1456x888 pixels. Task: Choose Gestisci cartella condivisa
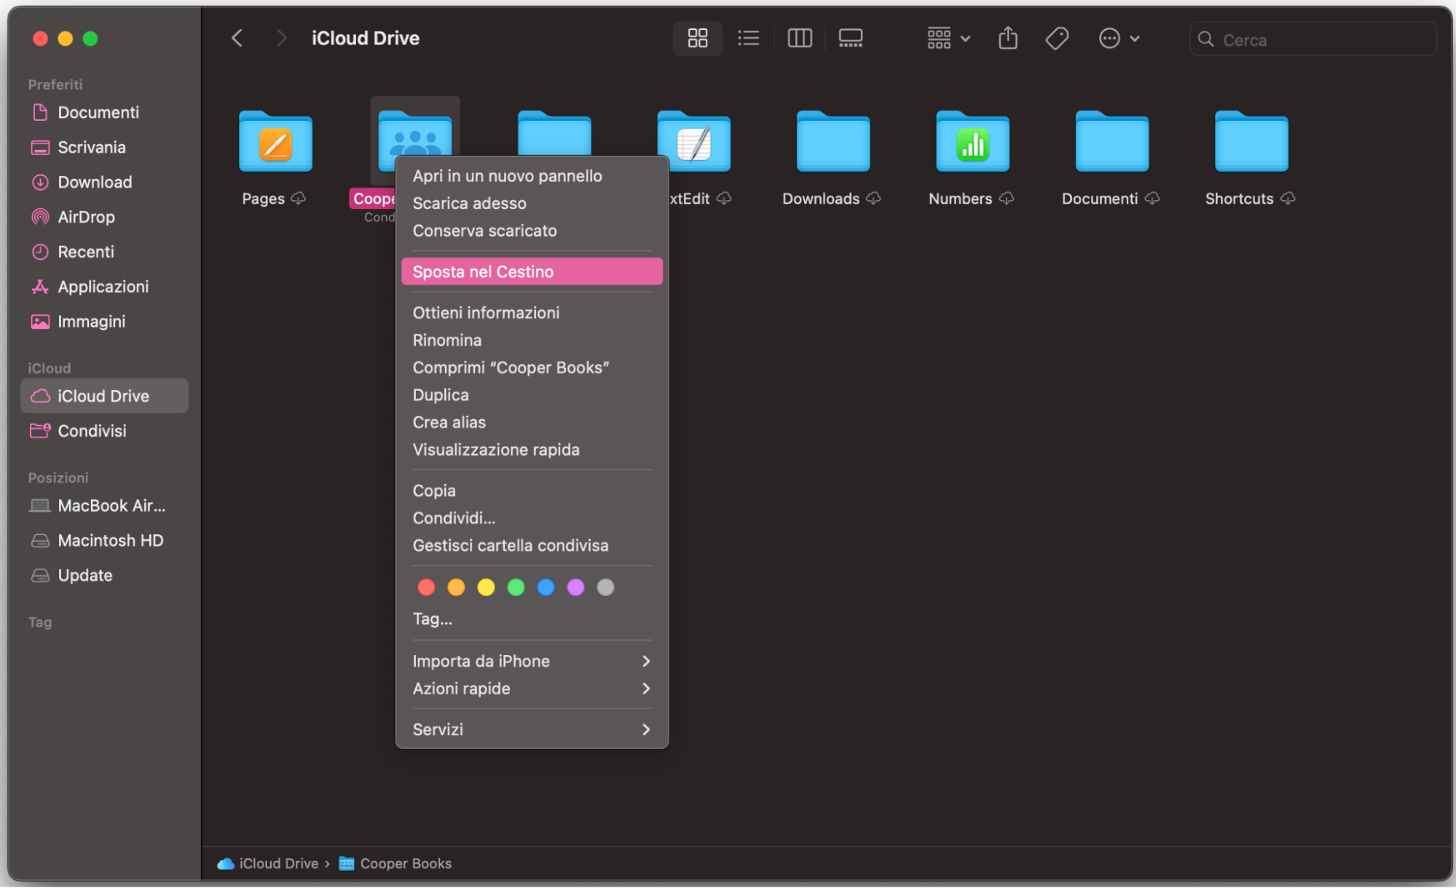[x=532, y=545]
